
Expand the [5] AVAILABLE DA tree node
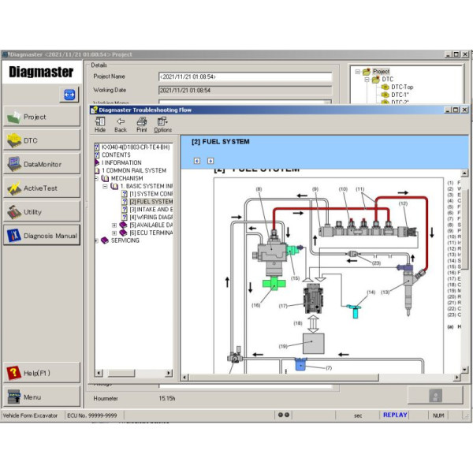(x=114, y=225)
